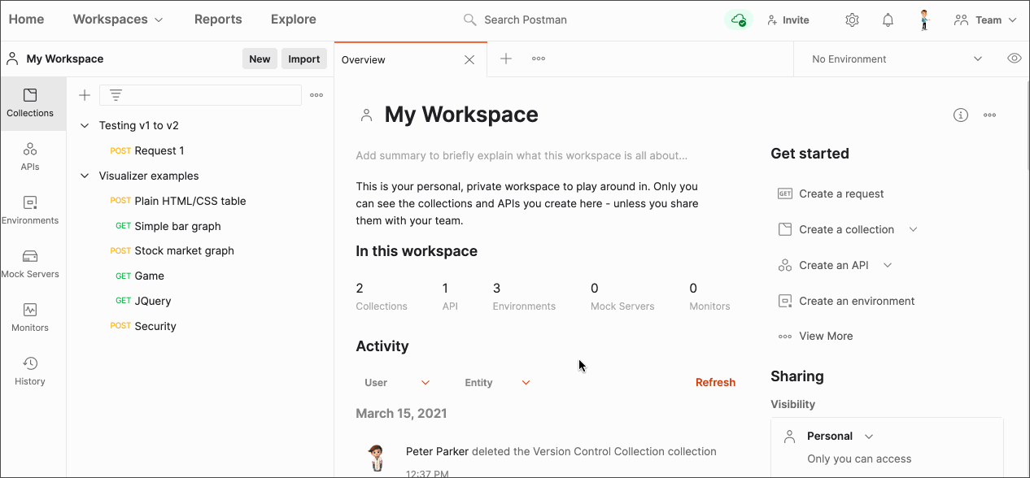Click the 2 Collections count

[x=382, y=297]
